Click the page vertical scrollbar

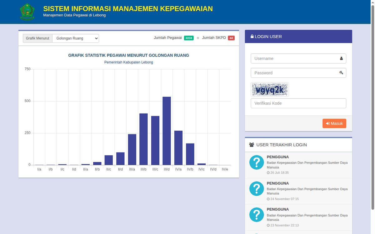(x=372, y=117)
